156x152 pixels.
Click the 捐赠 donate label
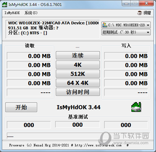pyautogui.click(x=147, y=13)
